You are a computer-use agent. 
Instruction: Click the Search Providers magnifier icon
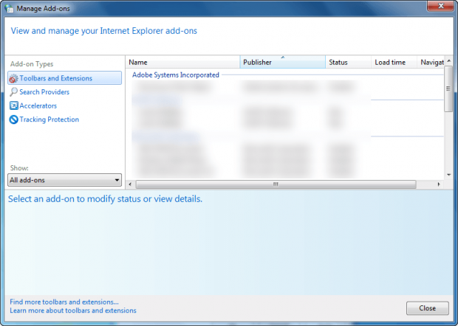[13, 92]
